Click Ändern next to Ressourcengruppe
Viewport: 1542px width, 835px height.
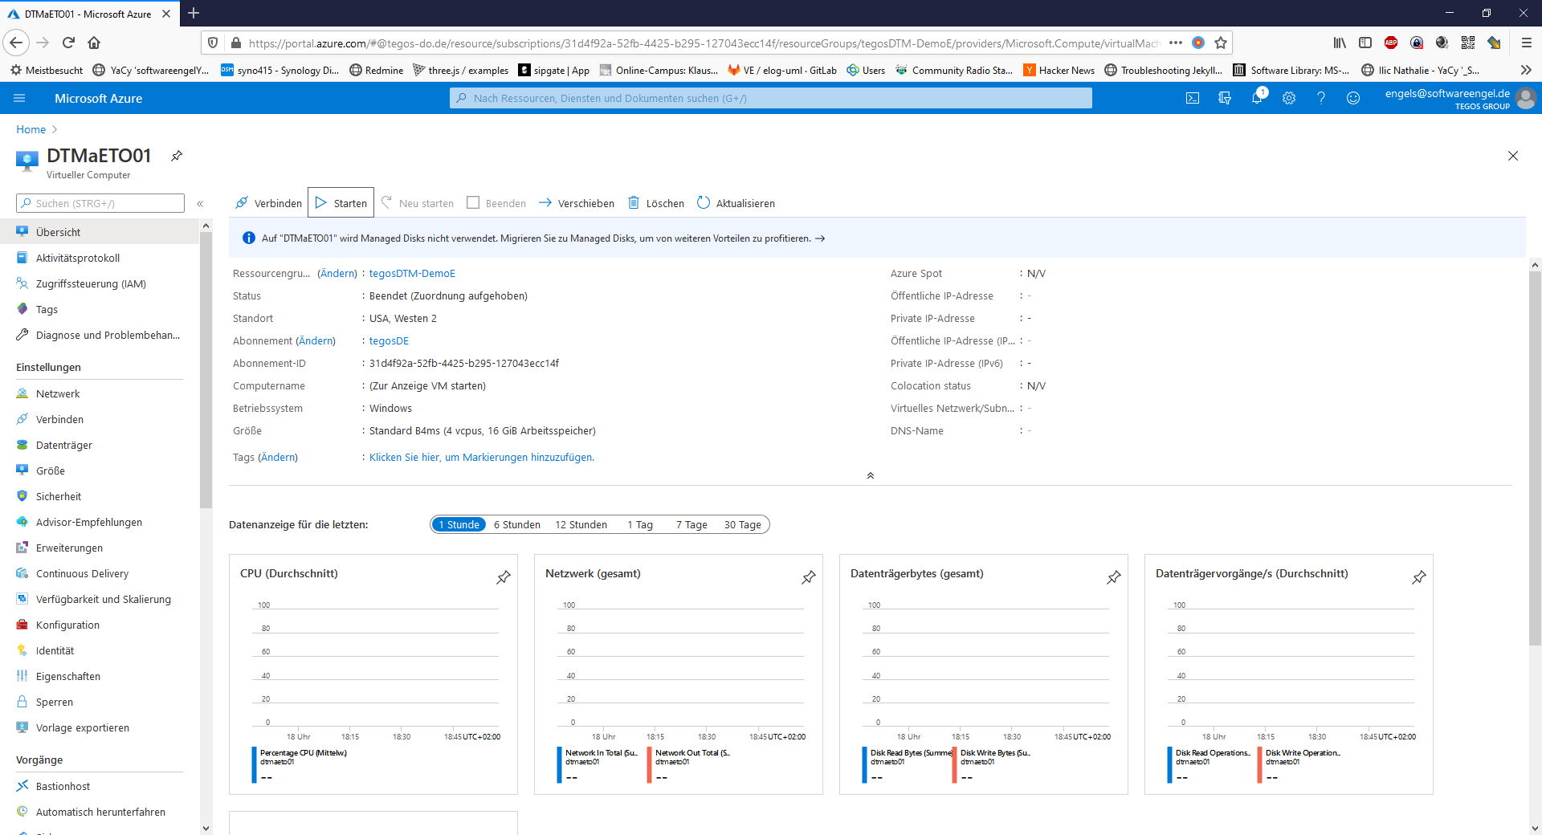point(337,274)
